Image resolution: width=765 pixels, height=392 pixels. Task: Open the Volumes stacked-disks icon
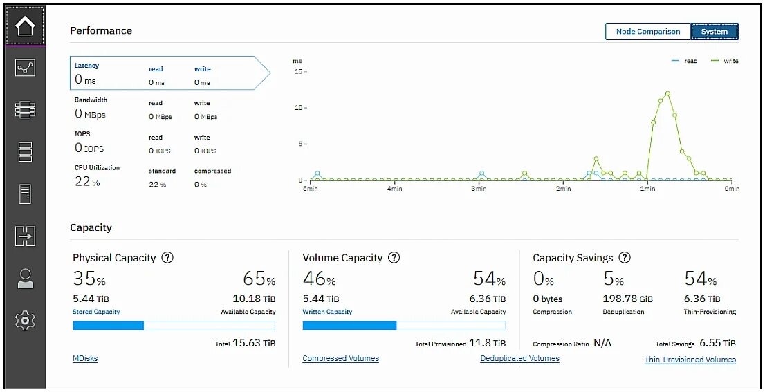(25, 152)
